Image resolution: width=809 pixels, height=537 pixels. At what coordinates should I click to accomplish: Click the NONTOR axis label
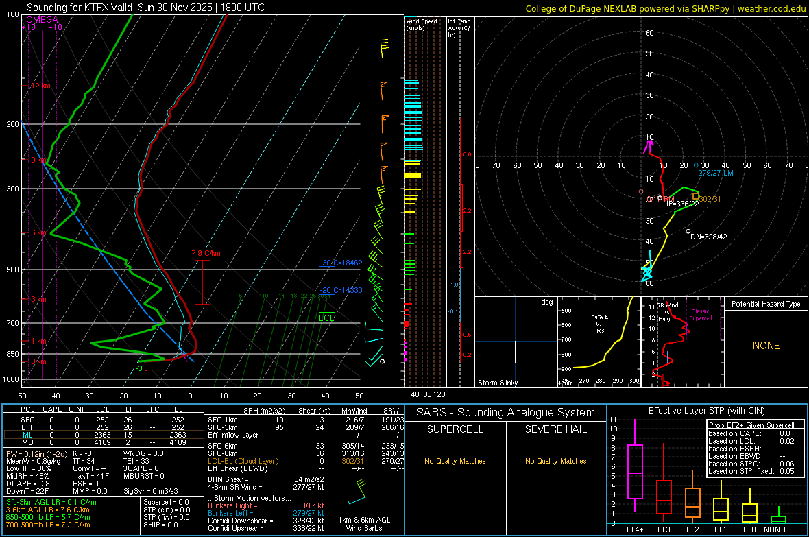click(779, 529)
